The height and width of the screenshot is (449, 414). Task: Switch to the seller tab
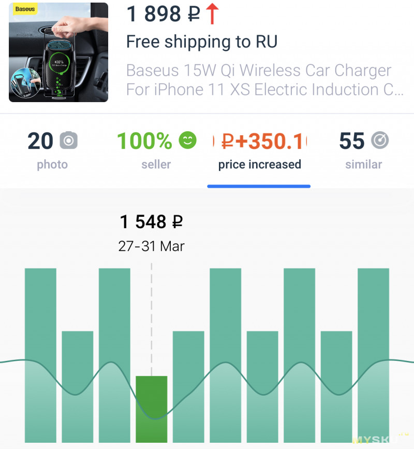click(156, 150)
